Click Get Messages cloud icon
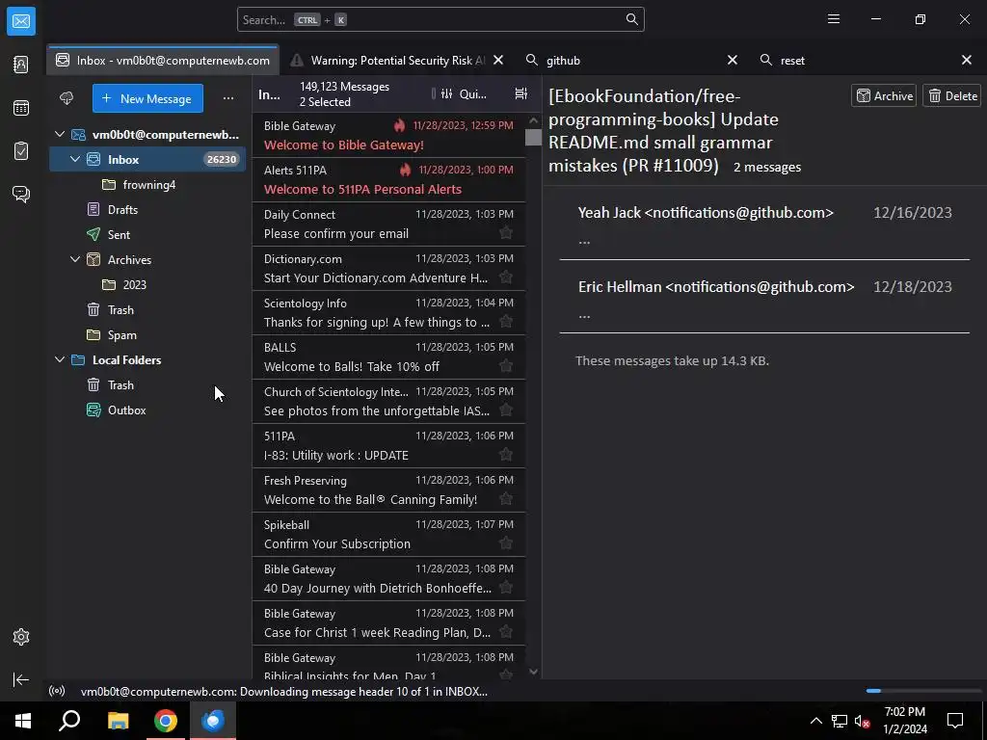 (67, 98)
